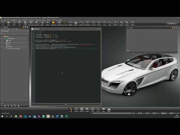
Task: Toggle Downscale in the main toolbar
Action: (36, 22)
